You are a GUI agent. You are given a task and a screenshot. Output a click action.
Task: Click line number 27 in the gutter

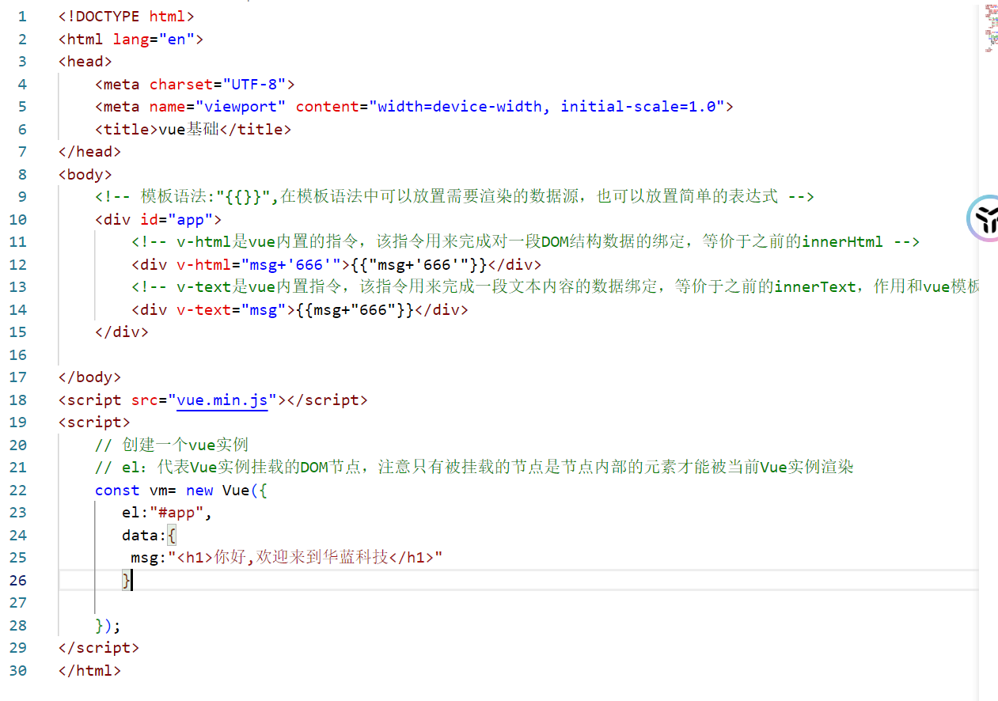click(17, 602)
